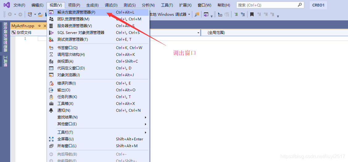Screen dimensions: 348x162
Task: Click the 书签窗口 icon in menu
Action: (51, 48)
